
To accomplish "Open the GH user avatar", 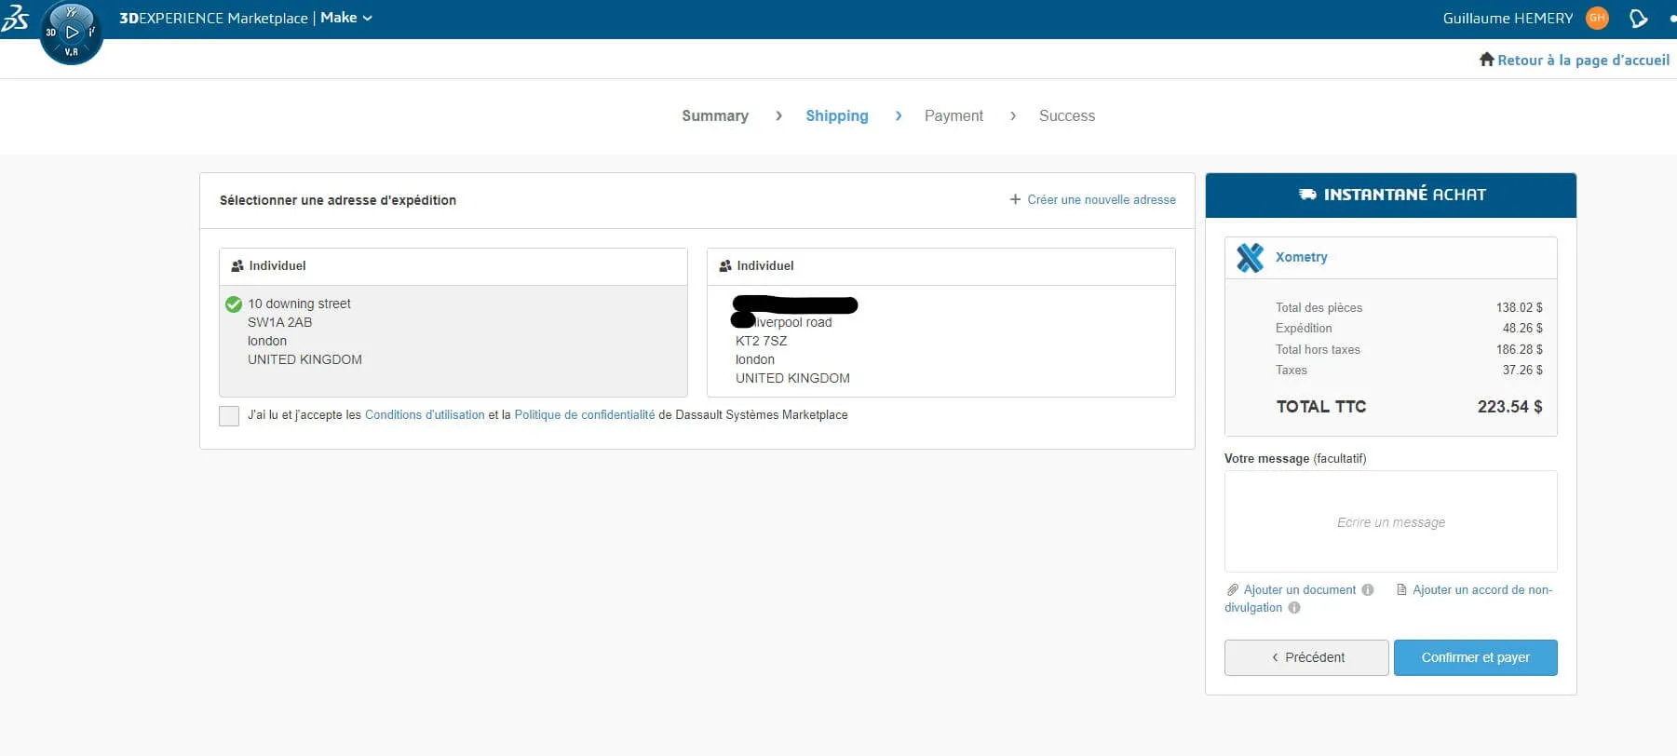I will tap(1597, 18).
